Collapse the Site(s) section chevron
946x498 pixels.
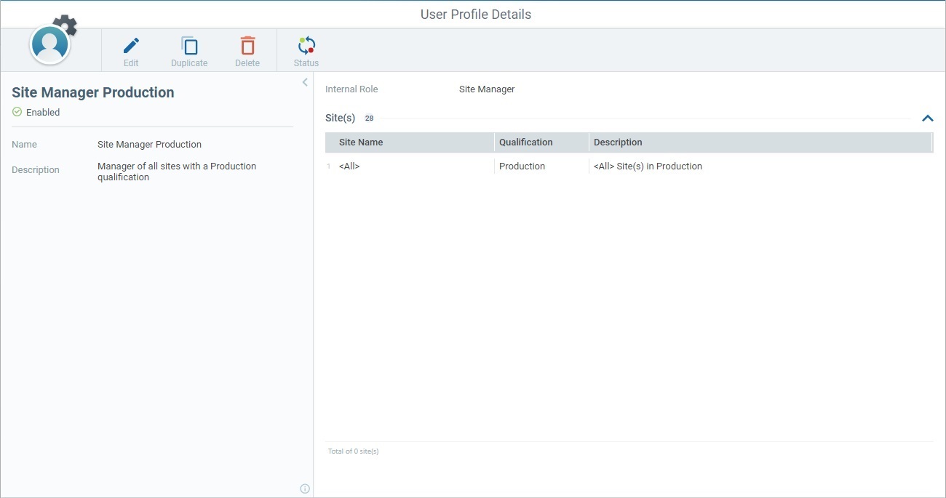click(927, 117)
